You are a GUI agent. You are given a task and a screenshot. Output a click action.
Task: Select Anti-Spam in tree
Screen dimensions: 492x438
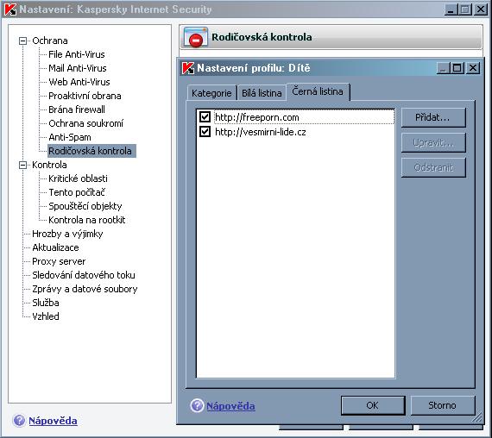70,137
